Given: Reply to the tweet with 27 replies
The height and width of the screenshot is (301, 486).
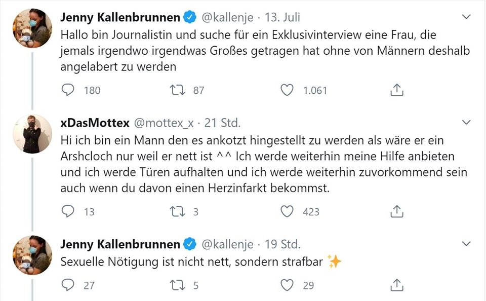Looking at the screenshot, I should [x=68, y=285].
